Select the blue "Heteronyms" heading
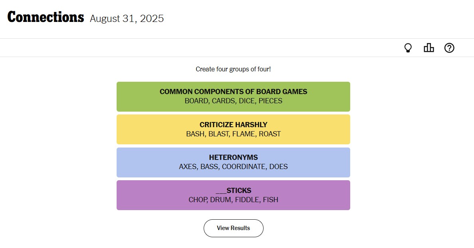This screenshot has width=474, height=248. [233, 157]
